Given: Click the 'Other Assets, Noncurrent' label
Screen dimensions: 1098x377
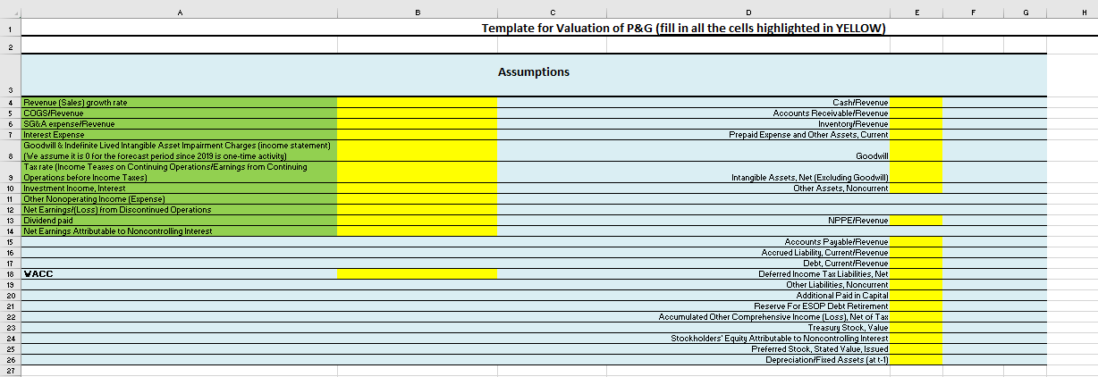Looking at the screenshot, I should click(x=749, y=188).
